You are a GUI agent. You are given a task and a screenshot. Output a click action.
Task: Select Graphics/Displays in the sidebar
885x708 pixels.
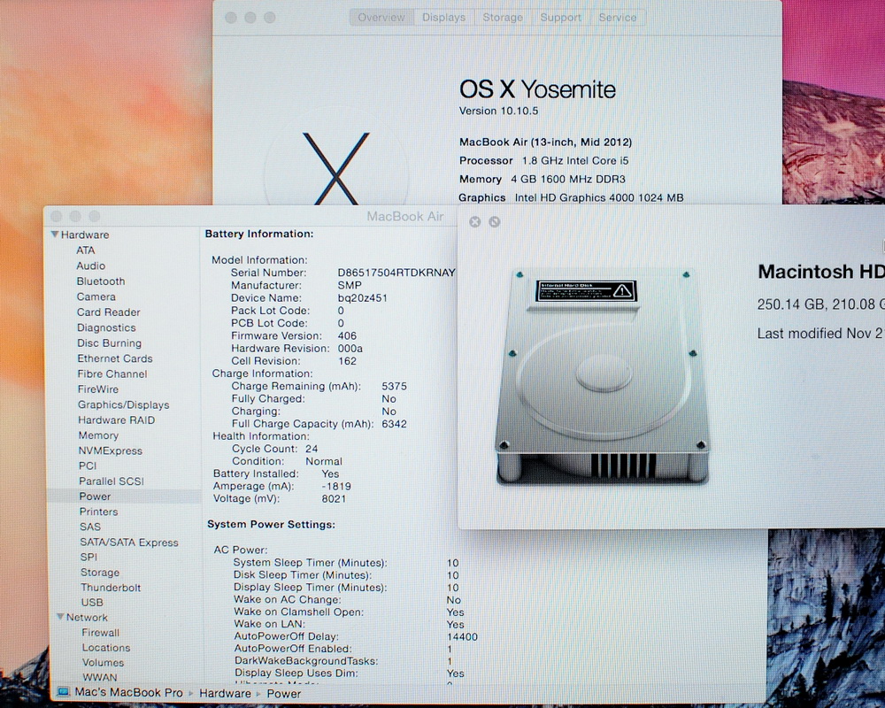point(124,404)
